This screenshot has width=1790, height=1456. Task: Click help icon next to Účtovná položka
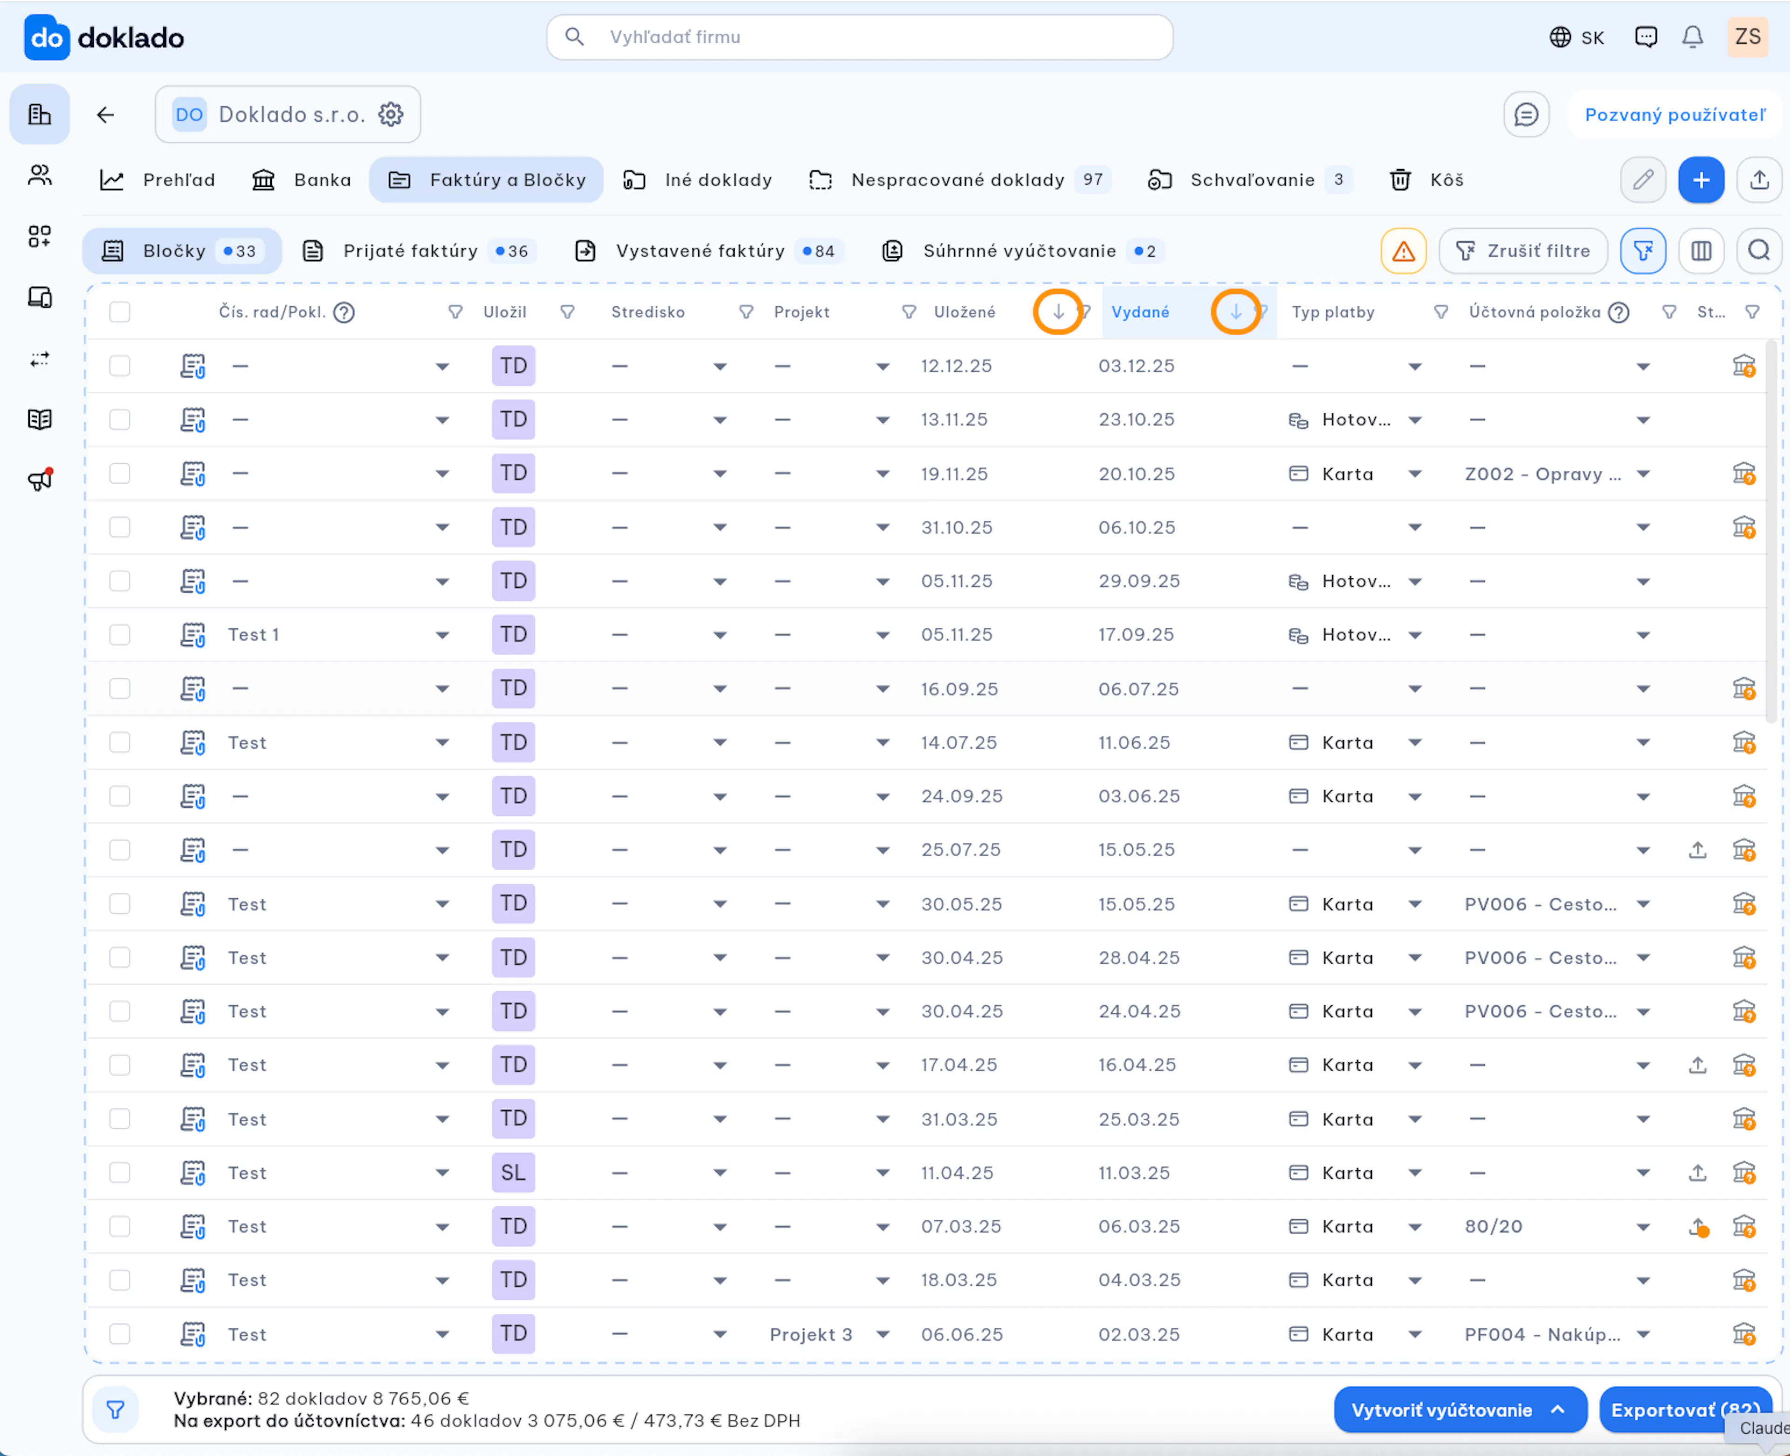[1619, 313]
